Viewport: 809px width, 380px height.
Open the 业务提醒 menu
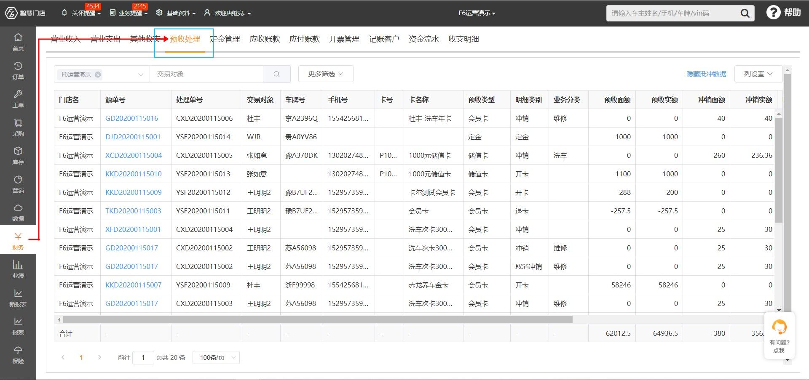(x=129, y=13)
